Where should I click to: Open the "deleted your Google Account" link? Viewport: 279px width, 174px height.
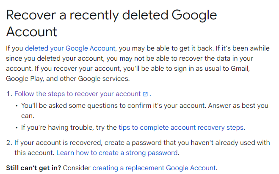pyautogui.click(x=70, y=48)
